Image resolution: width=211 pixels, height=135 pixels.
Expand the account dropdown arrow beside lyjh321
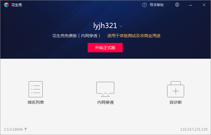(121, 26)
